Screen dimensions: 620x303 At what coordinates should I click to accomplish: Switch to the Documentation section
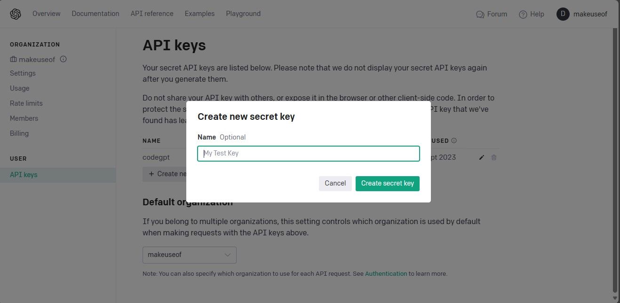coord(95,14)
